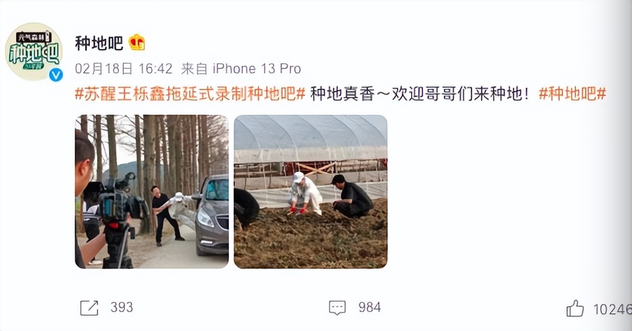
Task: Click the gray car in the first photo
Action: click(211, 216)
